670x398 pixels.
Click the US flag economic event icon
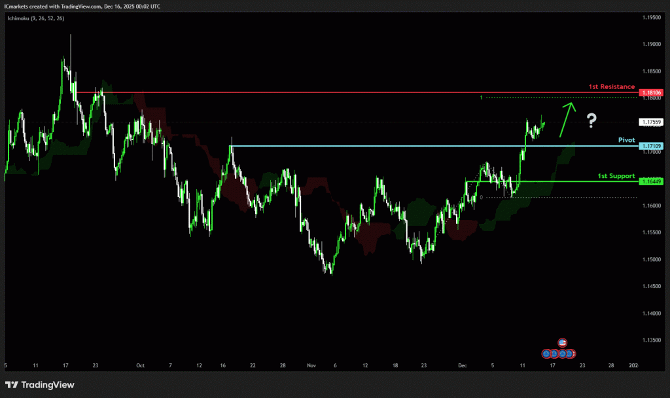561,342
